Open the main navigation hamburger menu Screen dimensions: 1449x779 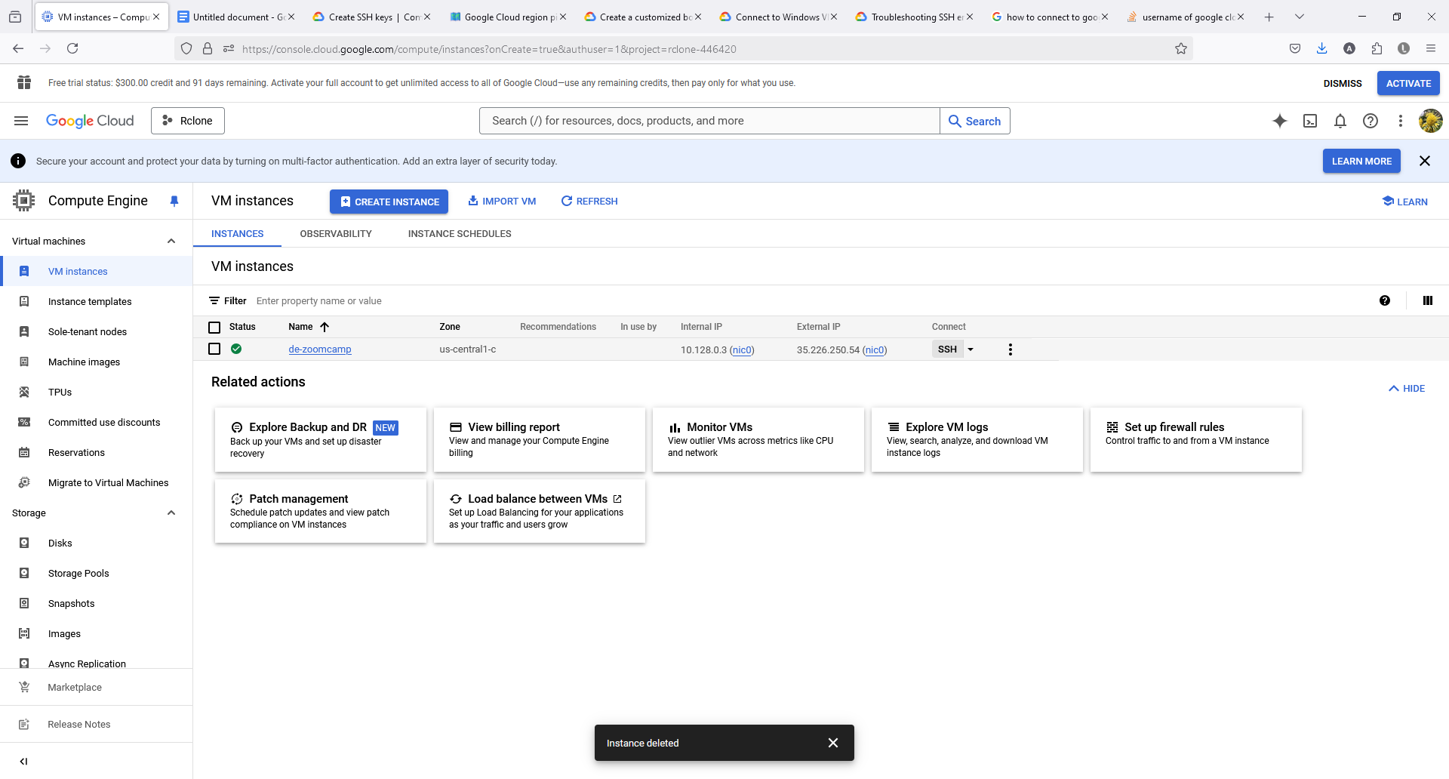pos(21,121)
